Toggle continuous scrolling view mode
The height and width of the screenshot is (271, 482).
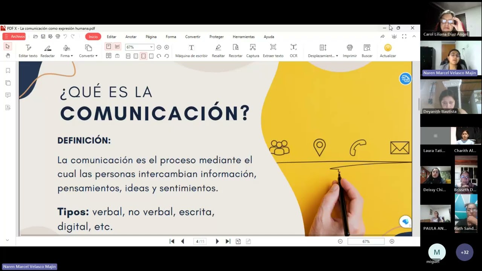pyautogui.click(x=117, y=47)
